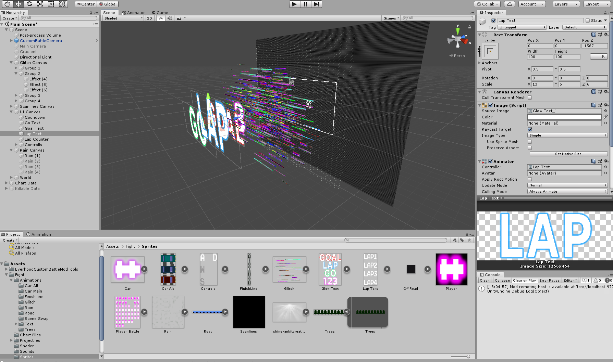The height and width of the screenshot is (362, 613).
Task: Switch to the Animator tab
Action: 134,13
